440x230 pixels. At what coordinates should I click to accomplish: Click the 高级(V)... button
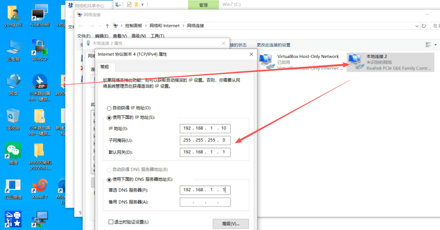point(231,224)
